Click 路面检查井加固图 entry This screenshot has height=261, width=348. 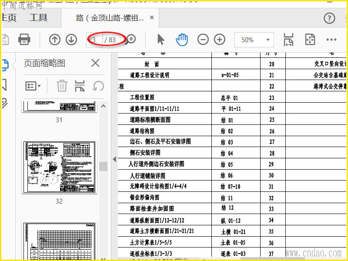[152, 209]
